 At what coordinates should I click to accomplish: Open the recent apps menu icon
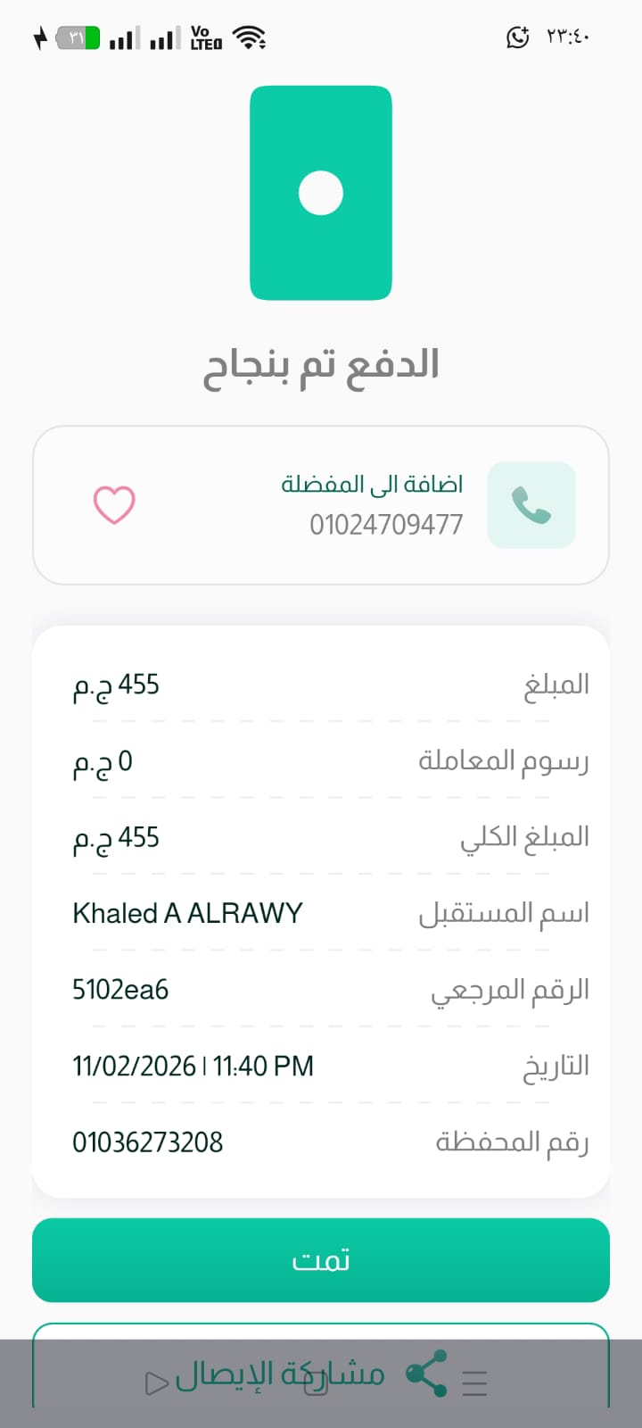(475, 1382)
